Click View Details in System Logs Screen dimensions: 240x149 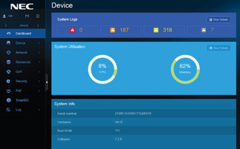(x=219, y=20)
